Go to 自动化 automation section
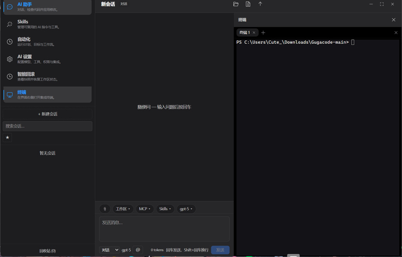The height and width of the screenshot is (257, 402). [x=47, y=42]
